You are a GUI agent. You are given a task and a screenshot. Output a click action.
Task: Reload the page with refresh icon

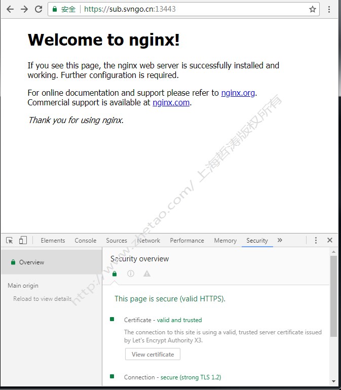pos(39,9)
